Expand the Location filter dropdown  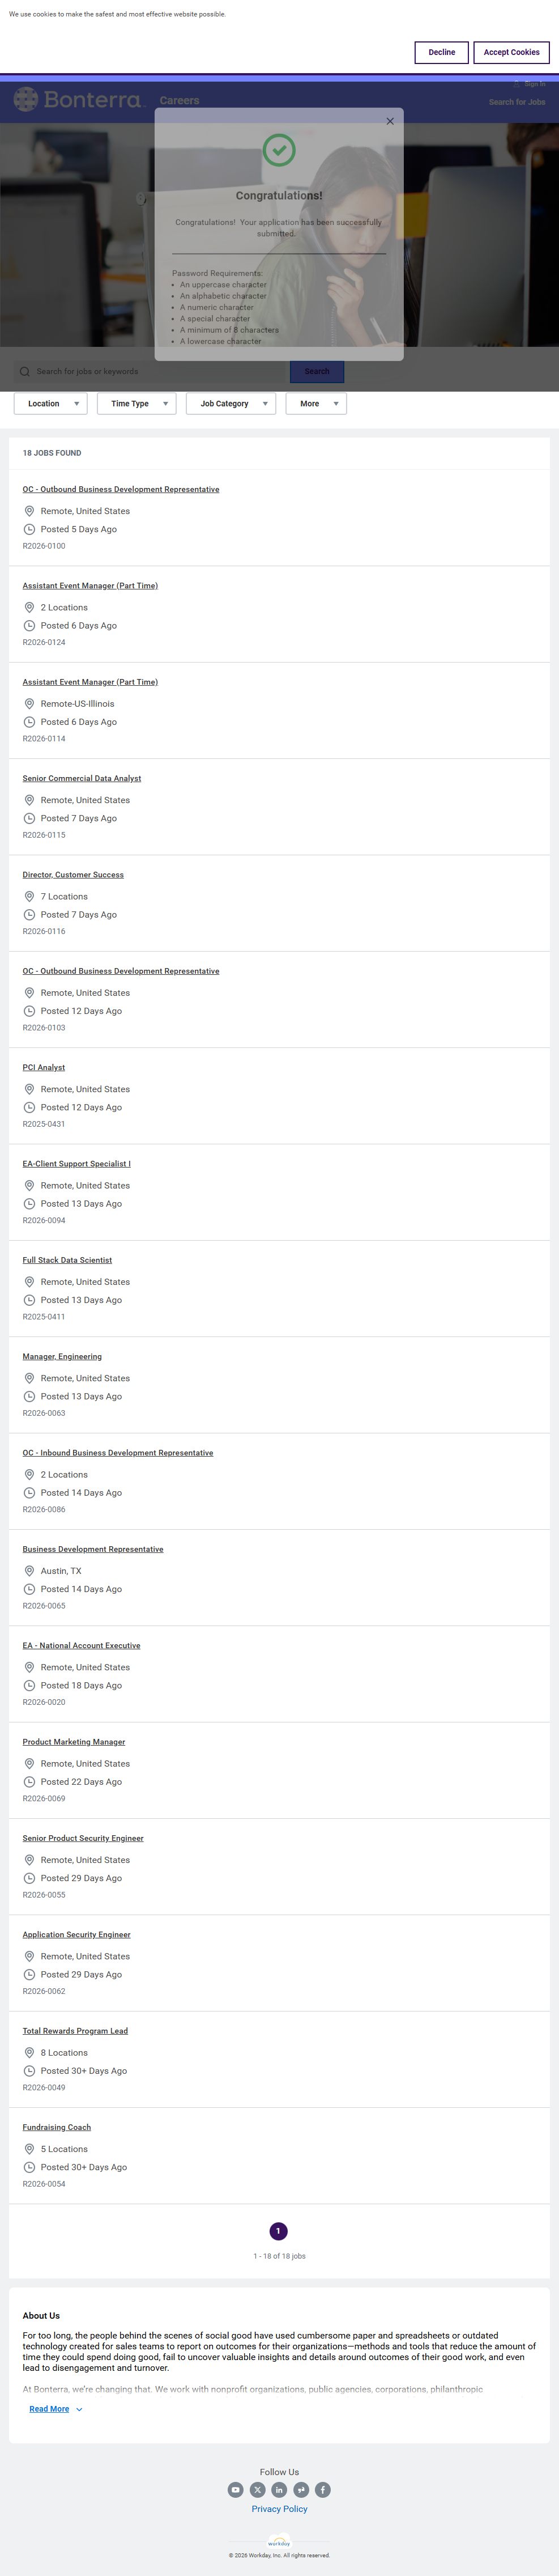pyautogui.click(x=50, y=404)
